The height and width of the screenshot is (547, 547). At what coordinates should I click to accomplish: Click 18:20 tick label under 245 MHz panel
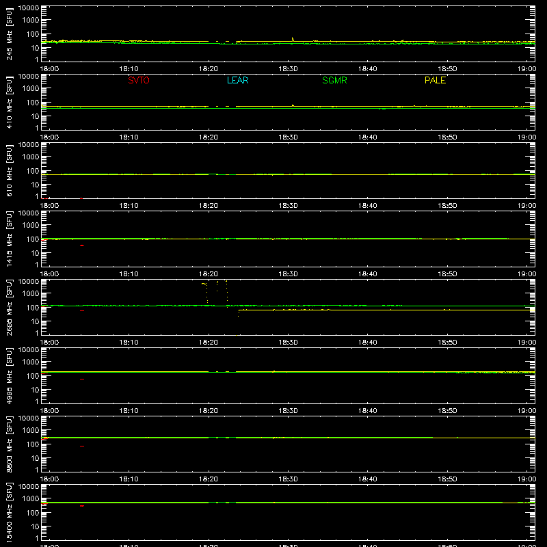point(209,69)
